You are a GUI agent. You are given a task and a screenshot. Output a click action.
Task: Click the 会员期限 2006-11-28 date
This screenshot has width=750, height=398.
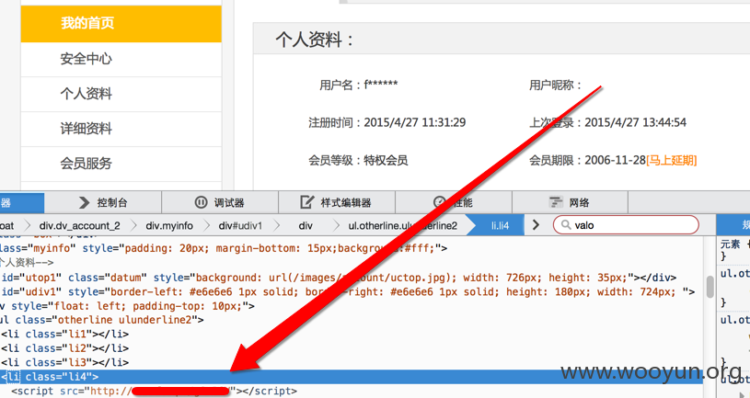point(615,161)
